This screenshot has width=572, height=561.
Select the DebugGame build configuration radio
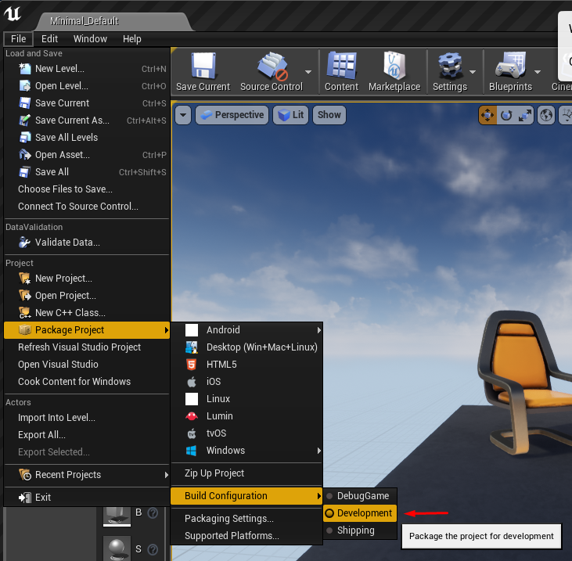coord(329,496)
